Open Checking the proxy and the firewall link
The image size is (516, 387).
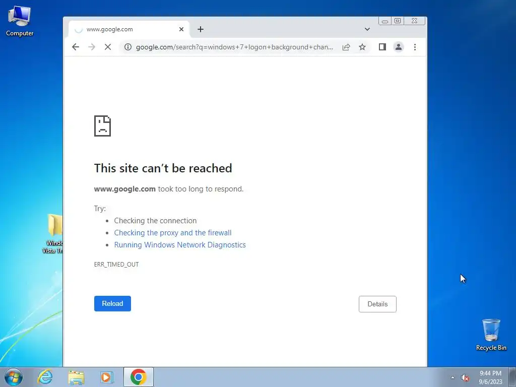[173, 233]
